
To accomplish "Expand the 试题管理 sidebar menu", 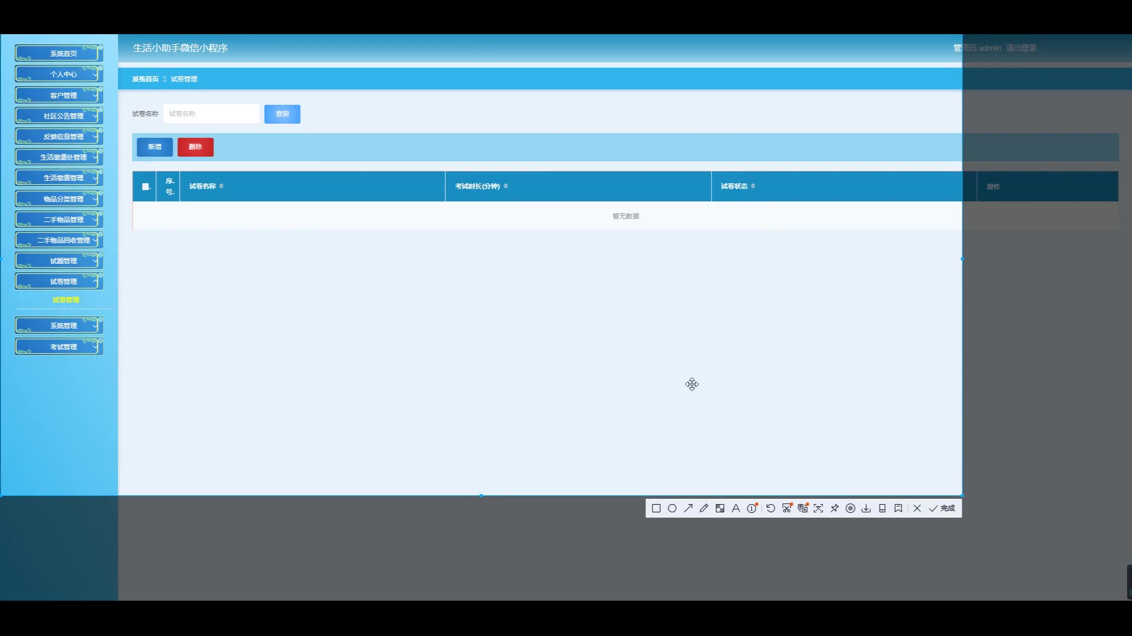I will coord(59,260).
